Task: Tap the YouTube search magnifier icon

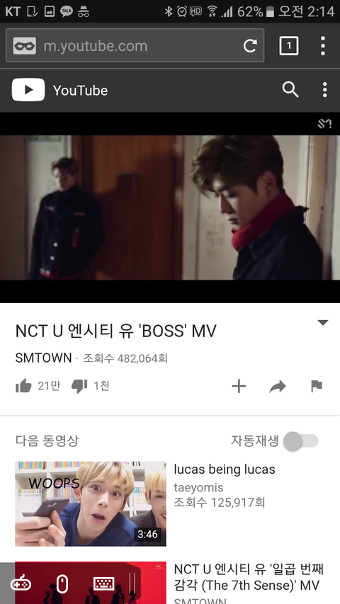Action: (x=290, y=90)
